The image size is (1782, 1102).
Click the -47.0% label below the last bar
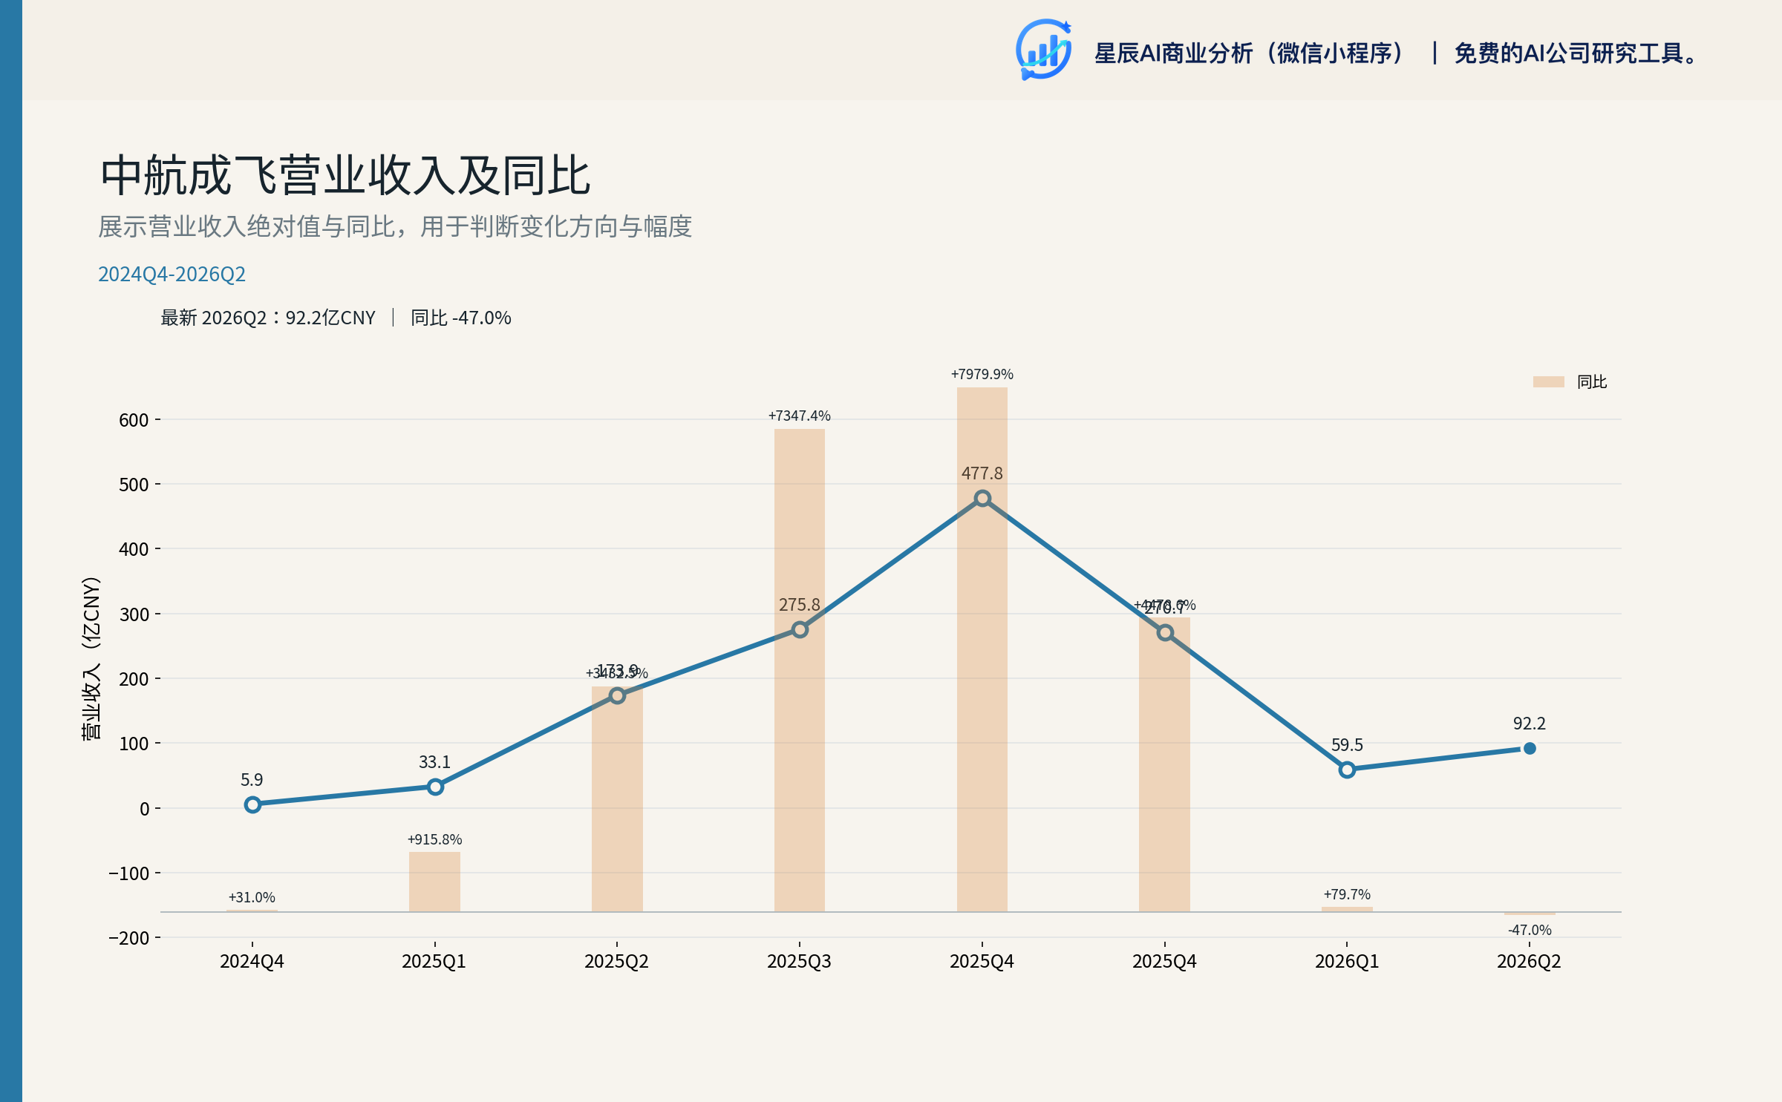[x=1530, y=930]
